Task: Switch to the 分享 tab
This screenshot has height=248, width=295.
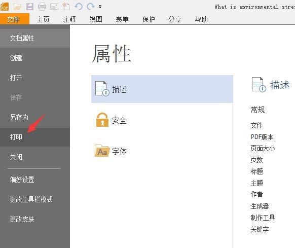Action: (x=175, y=19)
